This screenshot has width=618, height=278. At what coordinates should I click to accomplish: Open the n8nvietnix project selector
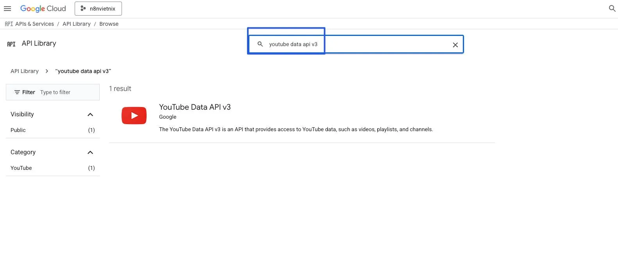pos(98,9)
